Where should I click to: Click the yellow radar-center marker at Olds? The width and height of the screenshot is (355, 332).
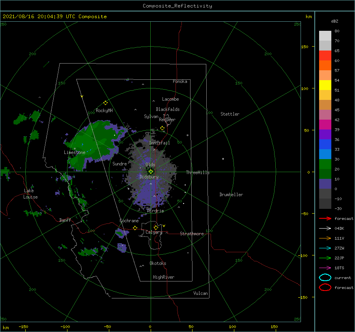point(151,172)
